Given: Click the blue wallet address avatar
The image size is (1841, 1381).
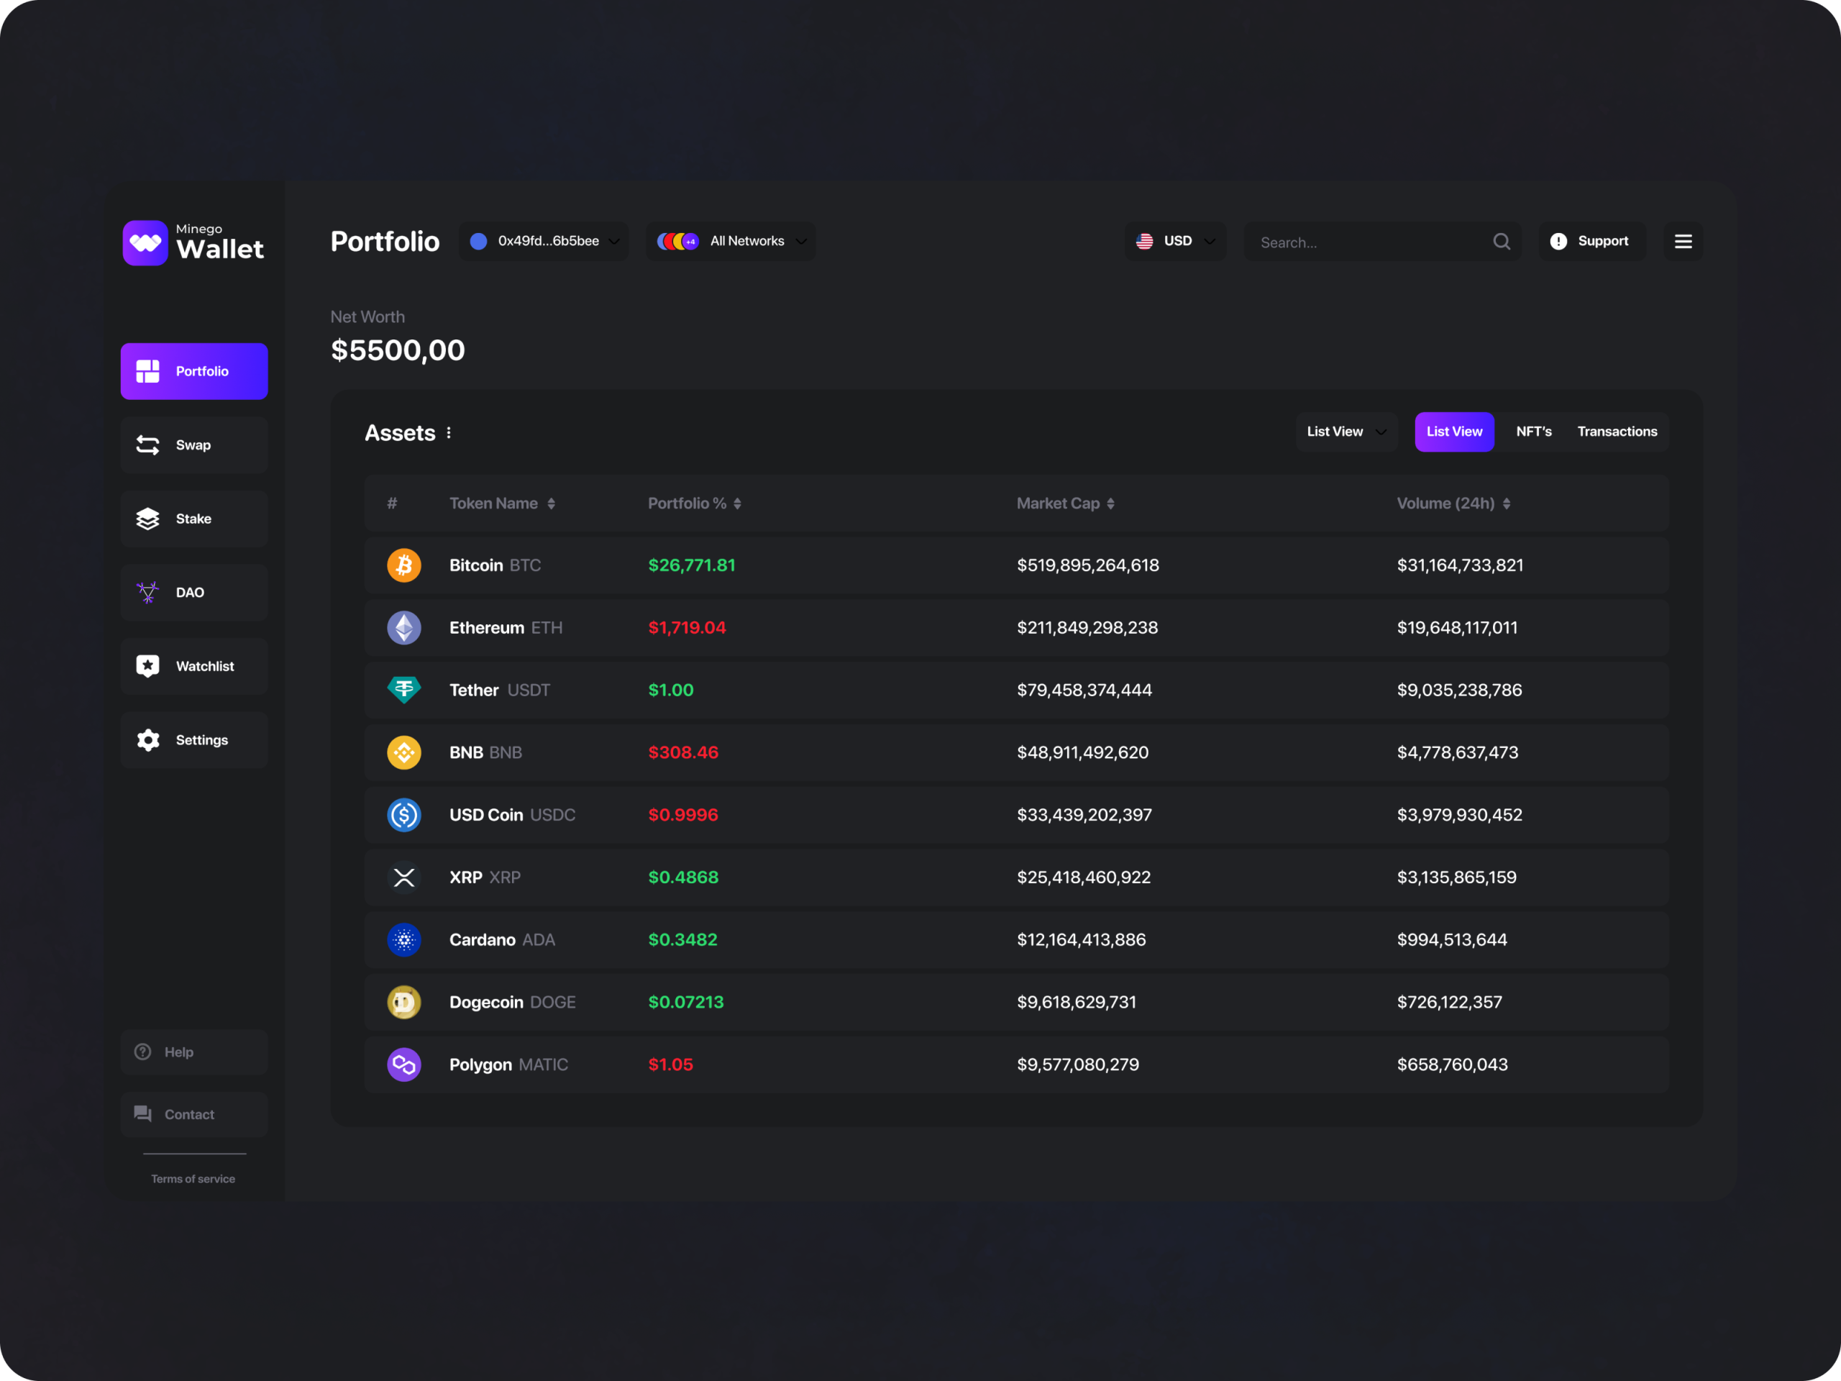Looking at the screenshot, I should tap(478, 242).
